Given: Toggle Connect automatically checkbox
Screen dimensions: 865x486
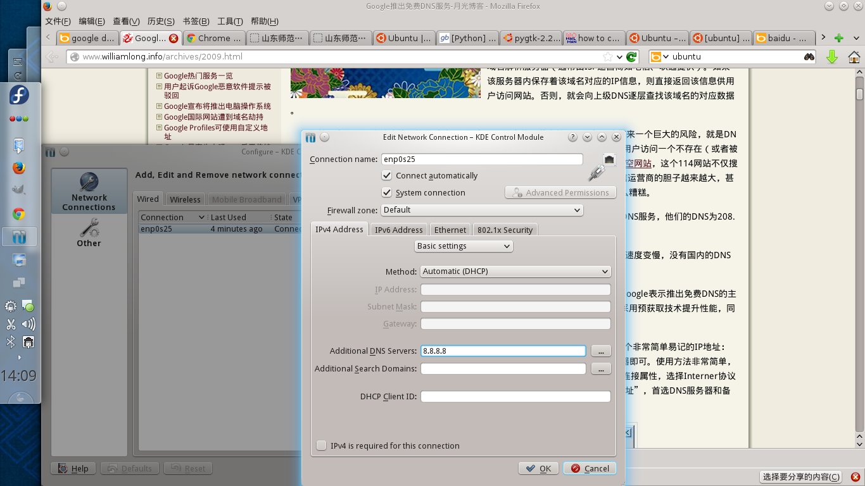Looking at the screenshot, I should 387,175.
